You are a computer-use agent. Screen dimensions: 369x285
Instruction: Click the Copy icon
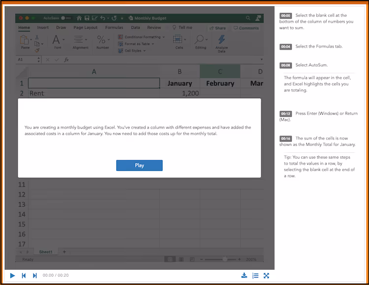(37, 44)
